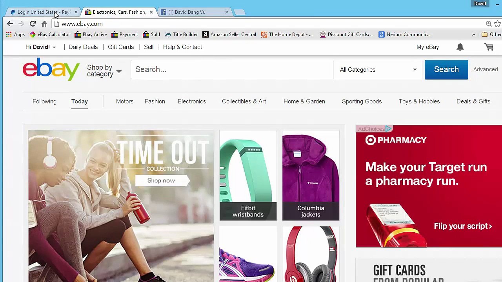Viewport: 502px width, 282px height.
Task: Open the Sold bookmark
Action: 151,34
